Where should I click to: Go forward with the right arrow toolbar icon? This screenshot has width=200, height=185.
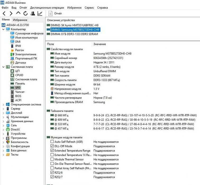click(11, 13)
